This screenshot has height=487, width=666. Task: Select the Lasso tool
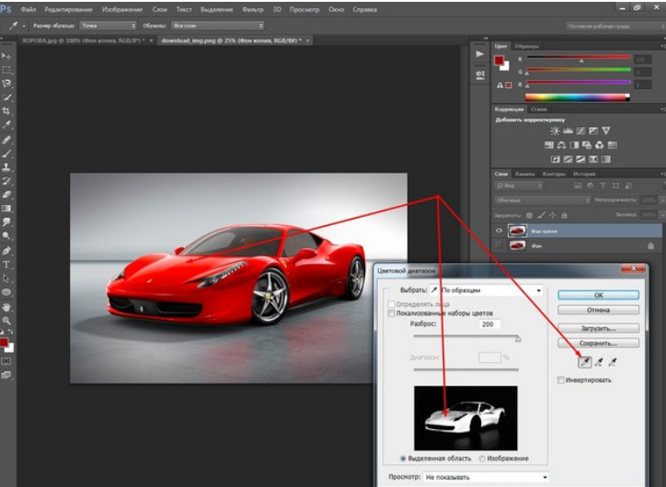click(x=6, y=83)
